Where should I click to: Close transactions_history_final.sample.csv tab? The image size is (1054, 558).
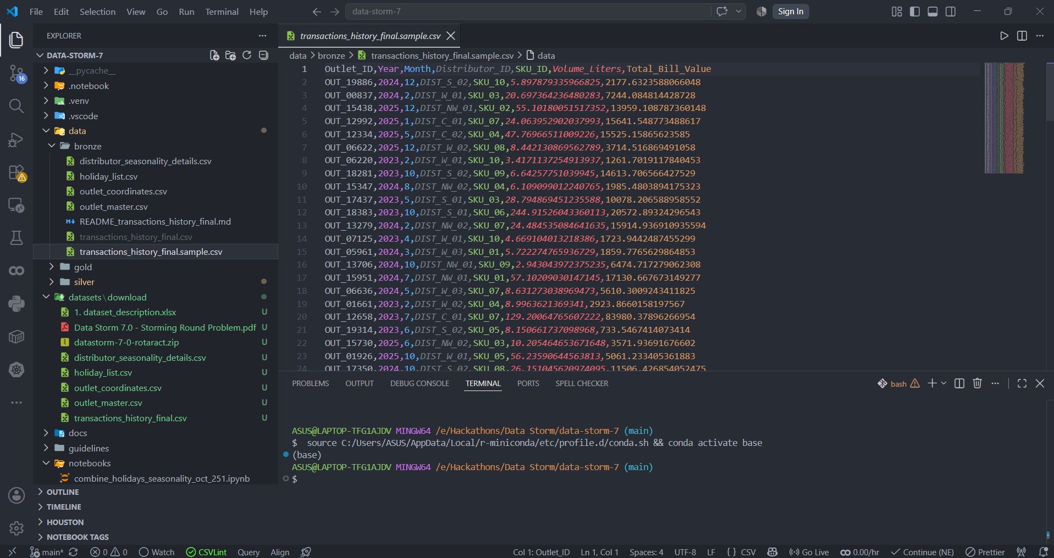pyautogui.click(x=451, y=36)
